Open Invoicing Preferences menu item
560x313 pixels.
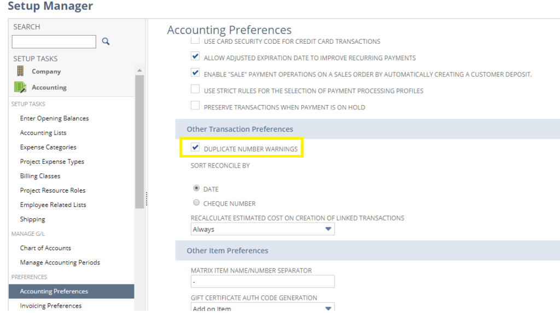click(51, 306)
